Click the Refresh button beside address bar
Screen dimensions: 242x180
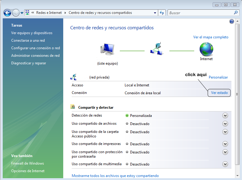coord(162,13)
